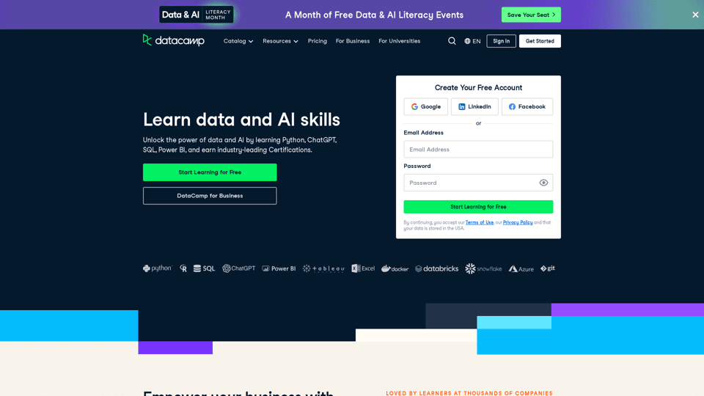
Task: Open the Terms of Use link
Action: point(479,222)
